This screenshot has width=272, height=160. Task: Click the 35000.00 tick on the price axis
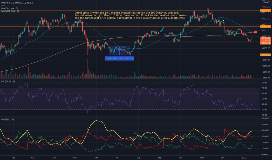266,48
